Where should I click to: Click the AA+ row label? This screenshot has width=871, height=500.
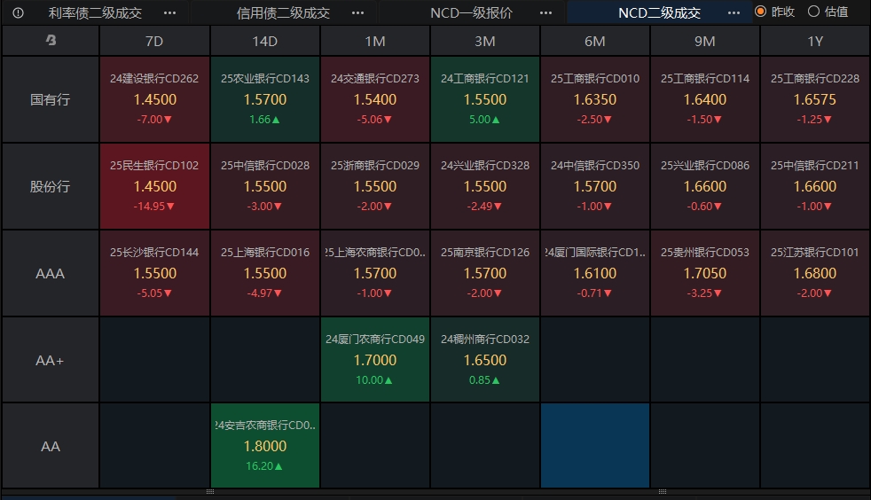point(50,360)
